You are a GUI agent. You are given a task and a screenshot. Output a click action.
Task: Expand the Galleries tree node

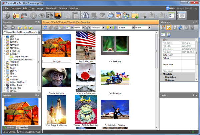5,79
